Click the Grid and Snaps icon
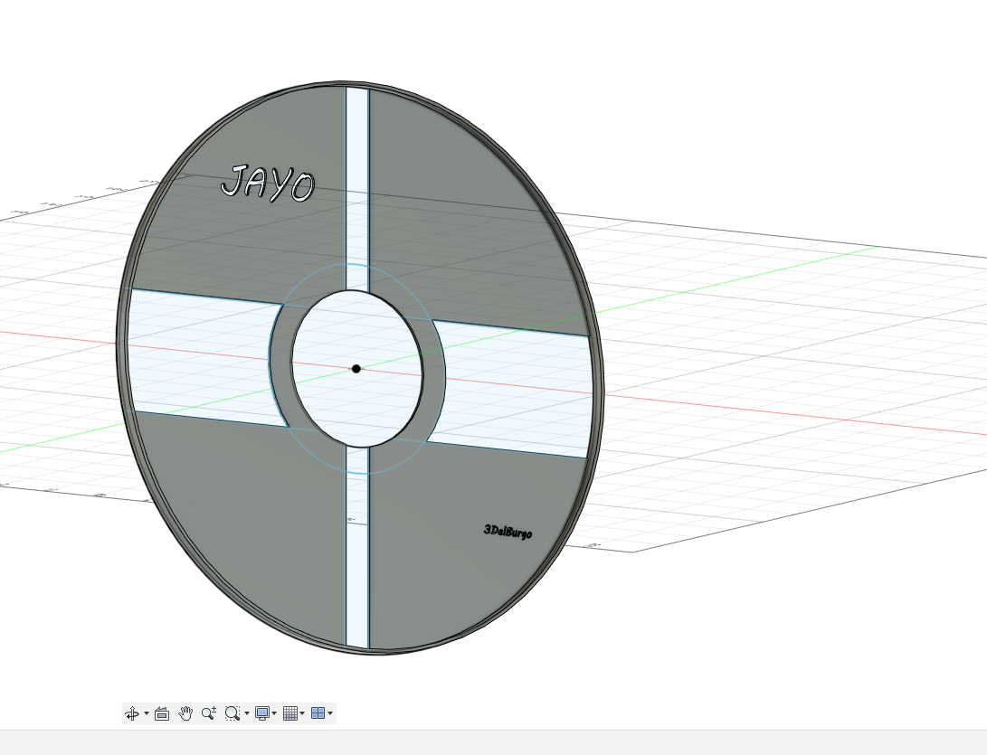Viewport: 987px width, 755px height. click(290, 713)
